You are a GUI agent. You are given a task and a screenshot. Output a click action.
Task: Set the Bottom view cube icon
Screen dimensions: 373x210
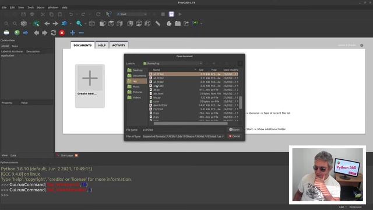coord(139,23)
